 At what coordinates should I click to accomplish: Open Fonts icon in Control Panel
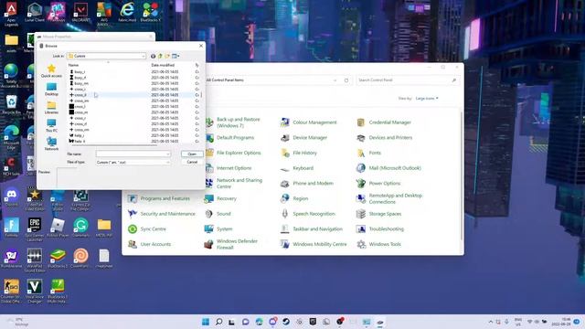(x=361, y=153)
